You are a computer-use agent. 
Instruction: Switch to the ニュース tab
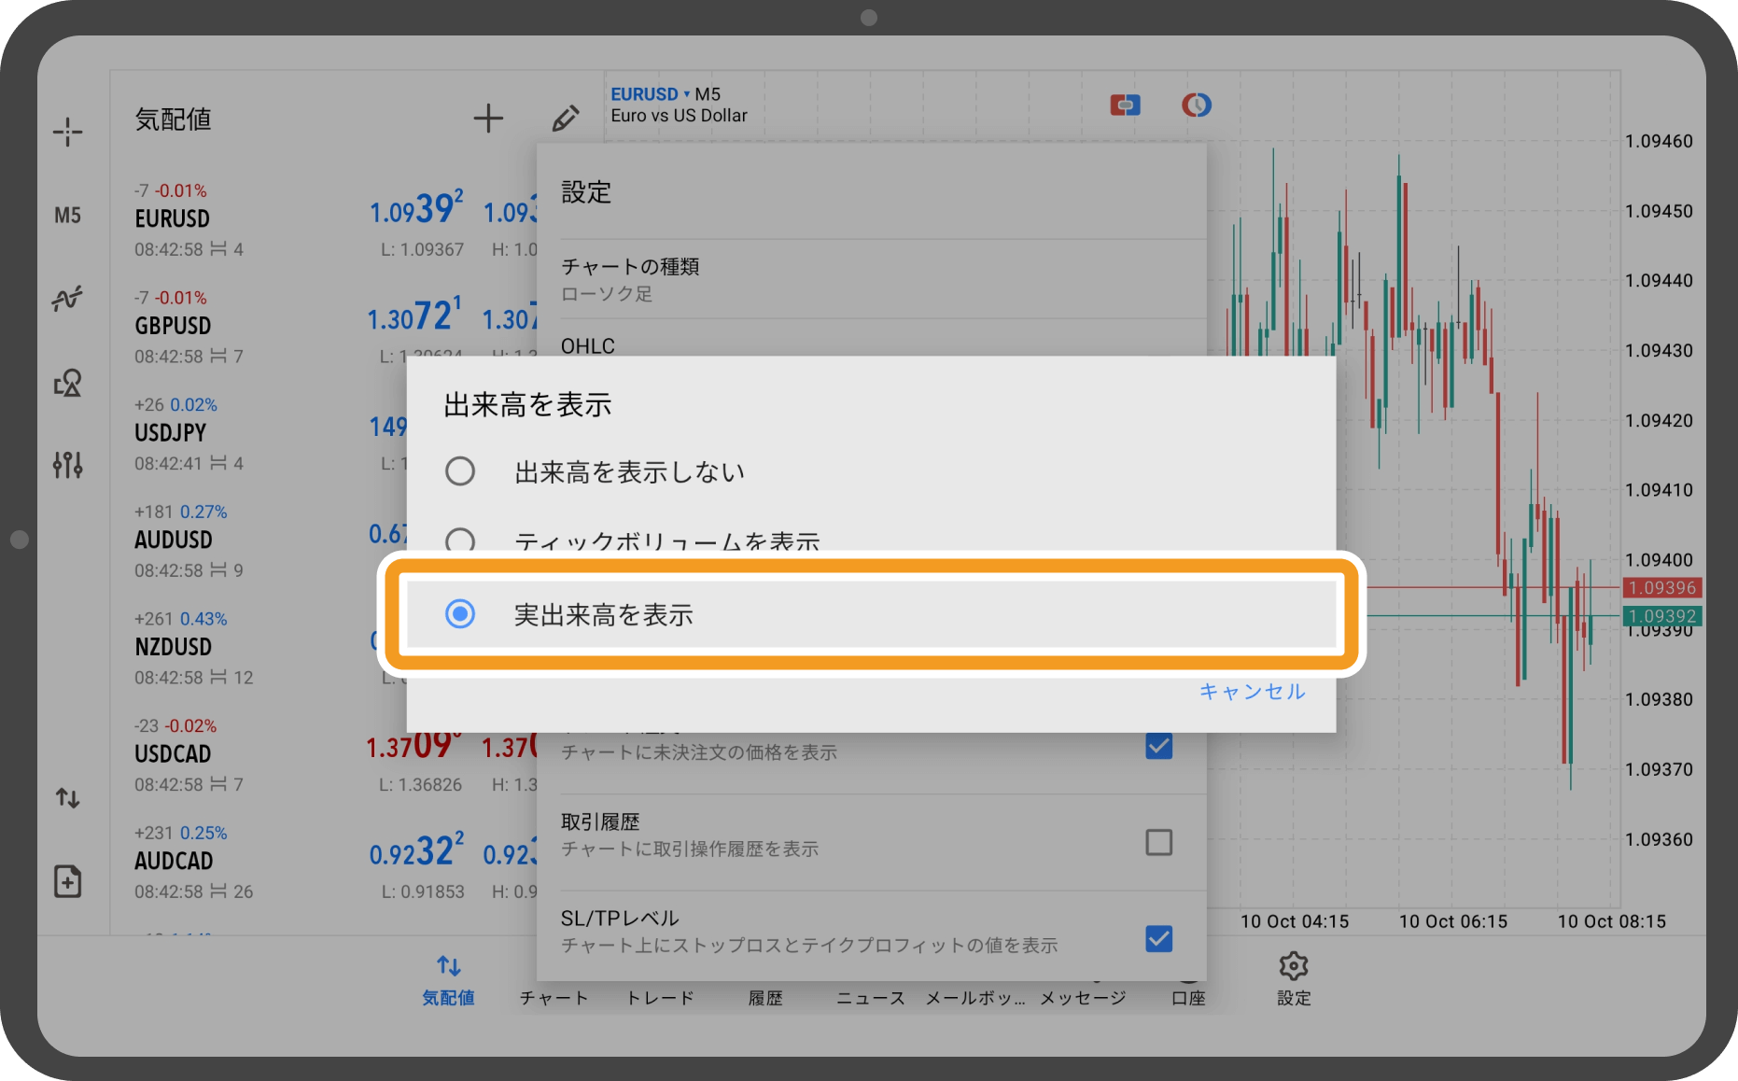[871, 997]
